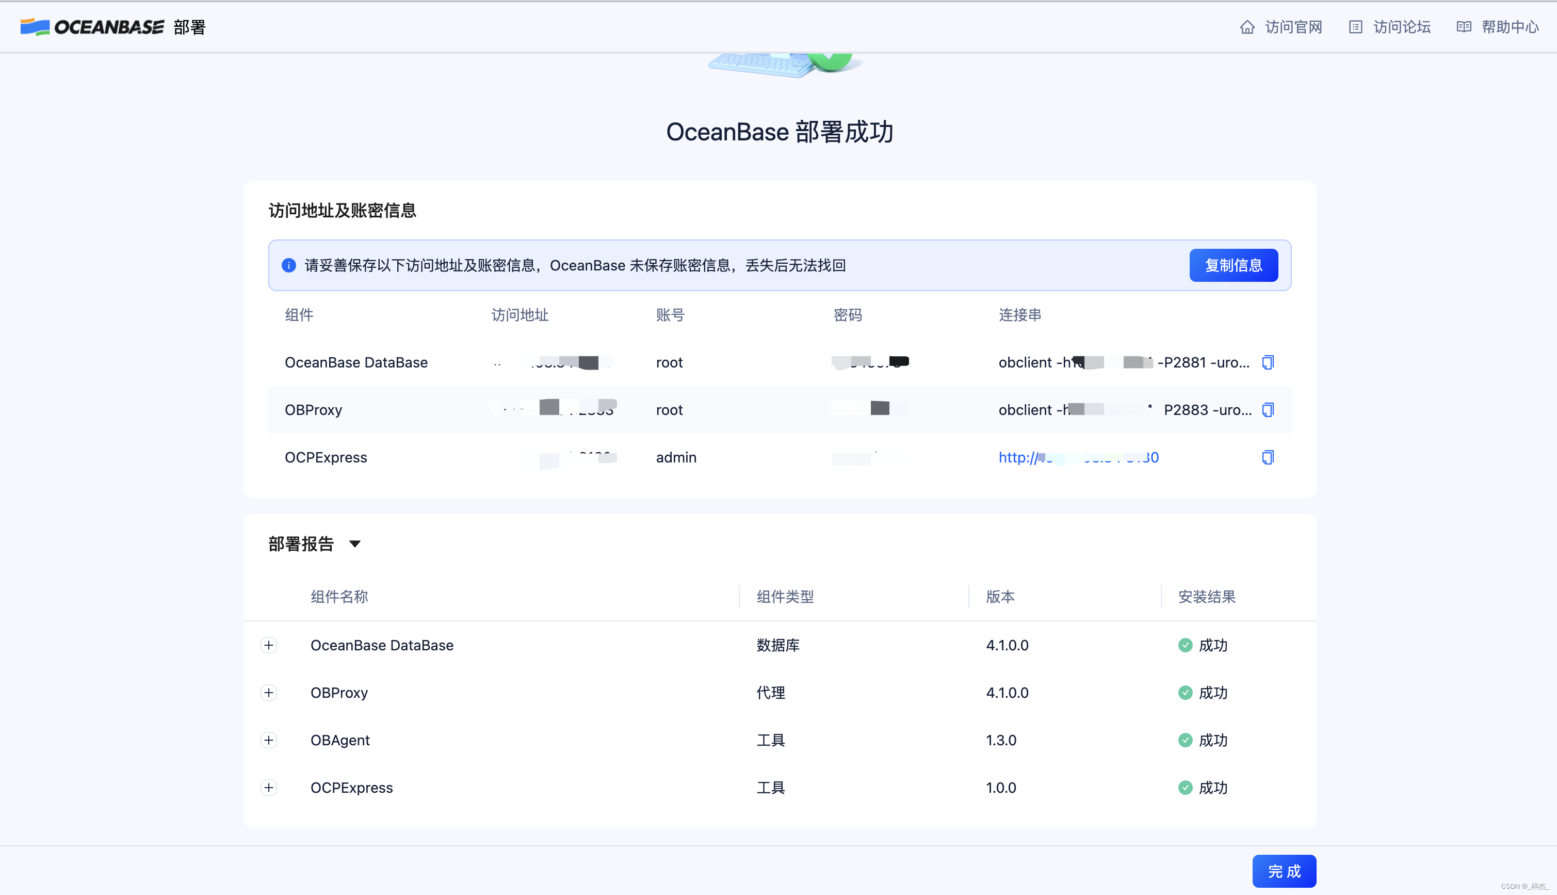This screenshot has height=895, width=1557.
Task: Copy the OCPExpress connection URL
Action: [1268, 457]
